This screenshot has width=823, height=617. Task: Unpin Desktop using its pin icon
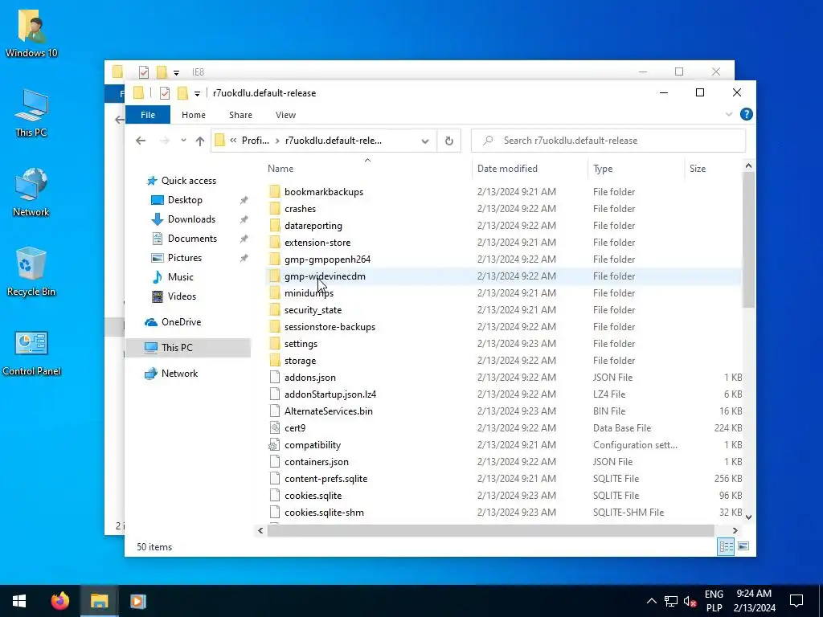[x=244, y=200]
